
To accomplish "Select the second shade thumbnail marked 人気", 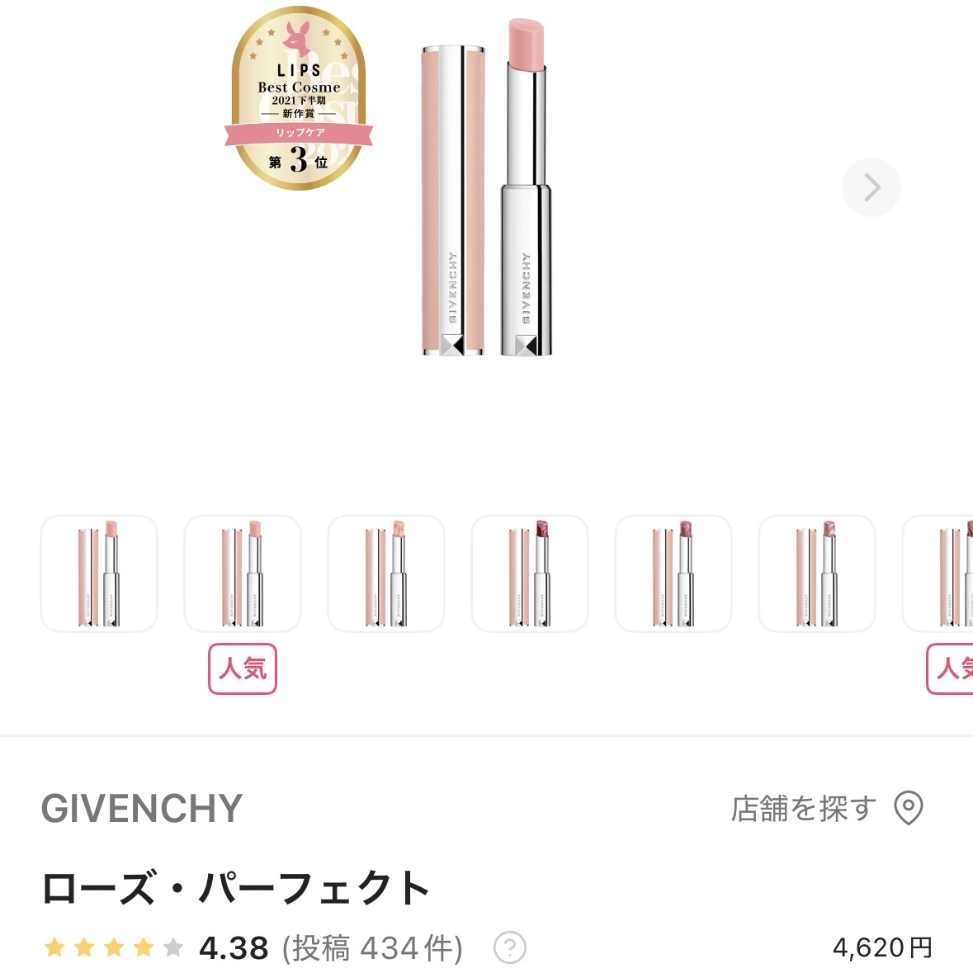I will click(x=243, y=574).
